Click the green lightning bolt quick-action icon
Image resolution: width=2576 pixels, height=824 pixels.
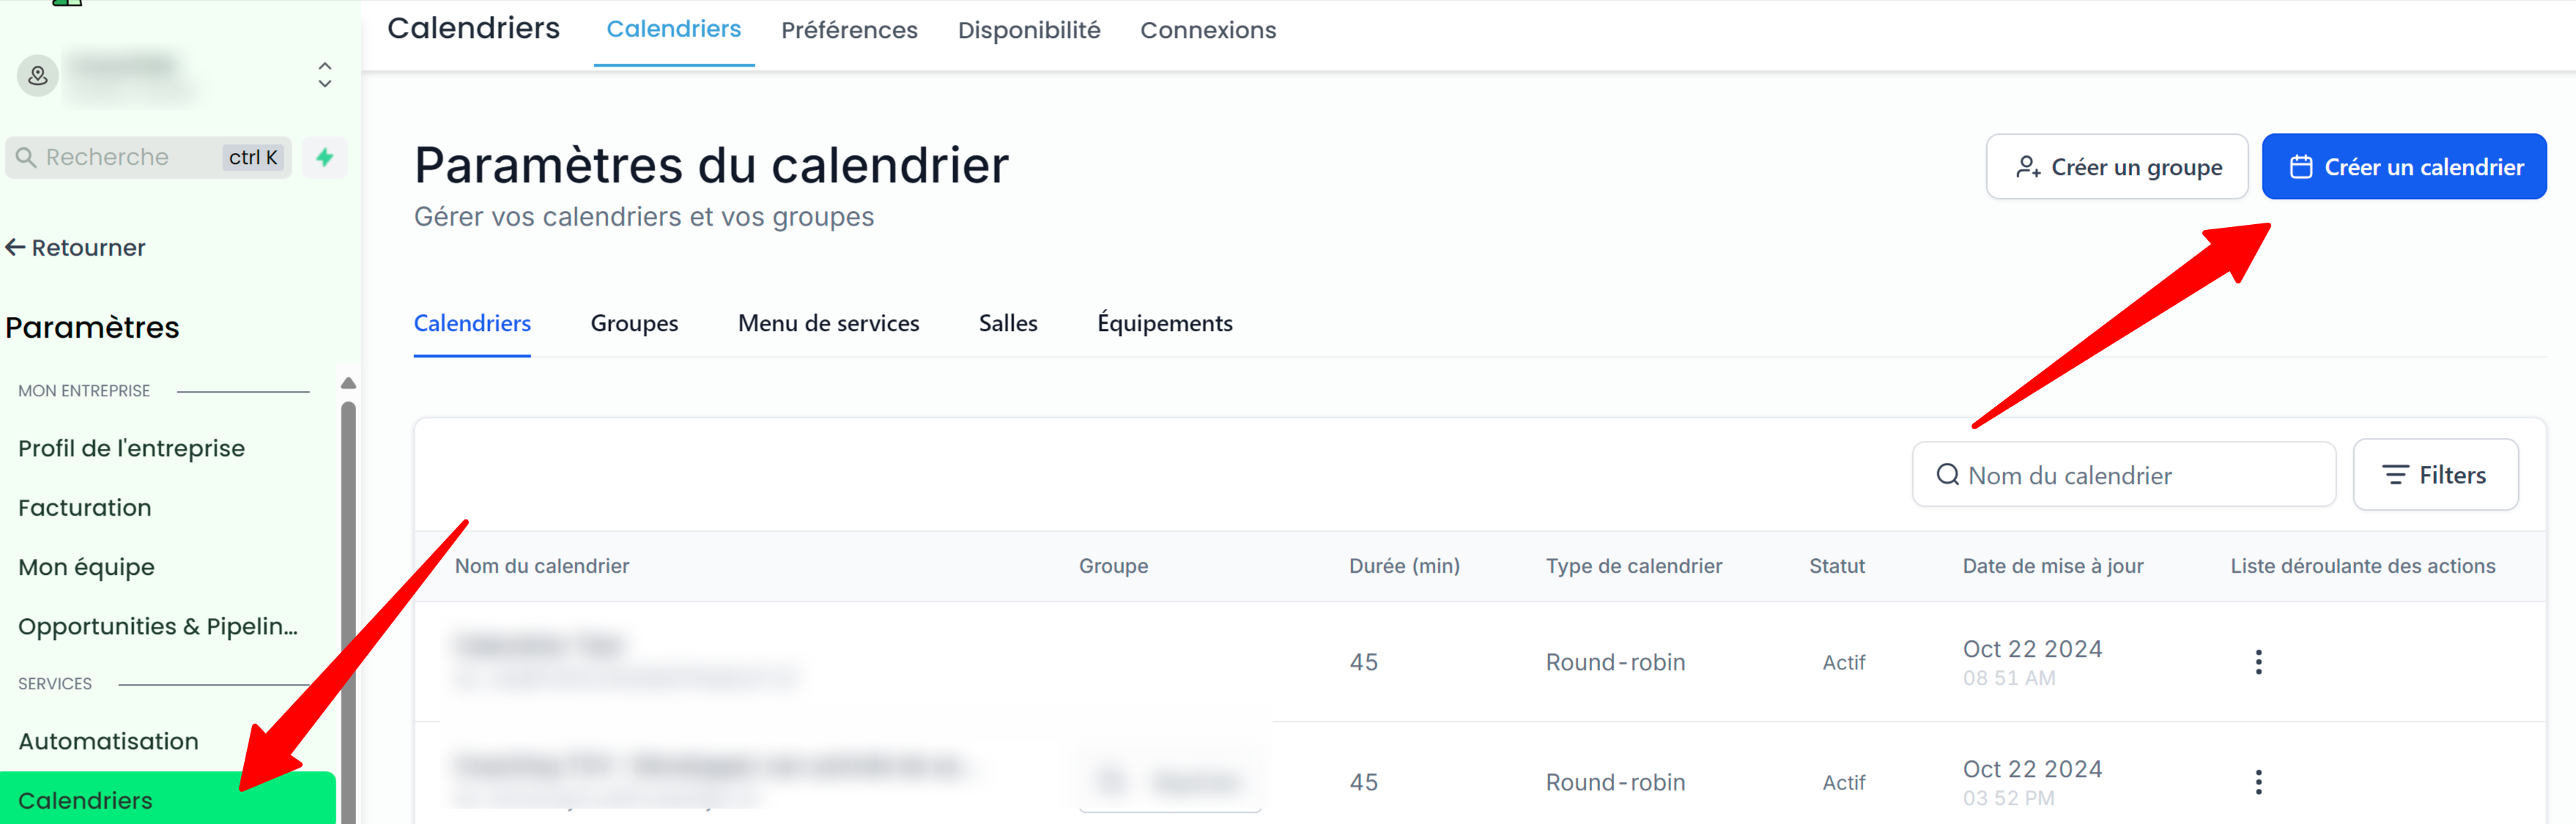324,157
